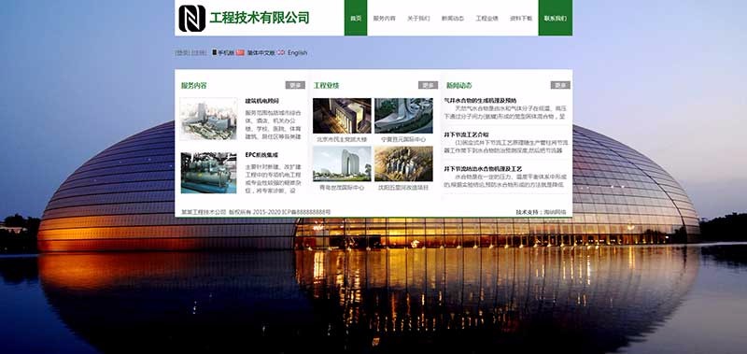
Task: Click 更多 button in 服务内容 section
Action: [295, 85]
